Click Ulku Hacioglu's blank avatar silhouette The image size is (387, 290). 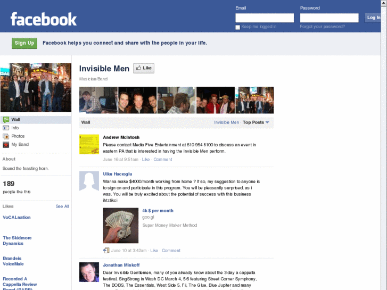(89, 181)
